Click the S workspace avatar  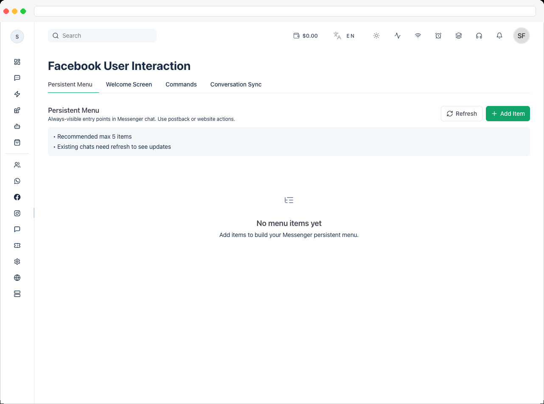(x=17, y=36)
